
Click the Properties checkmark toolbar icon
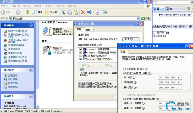pyautogui.click(x=97, y=12)
